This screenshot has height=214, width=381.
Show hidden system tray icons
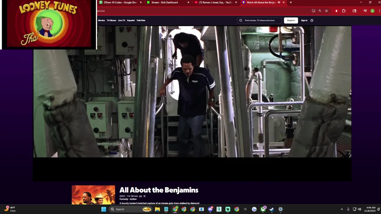click(342, 209)
